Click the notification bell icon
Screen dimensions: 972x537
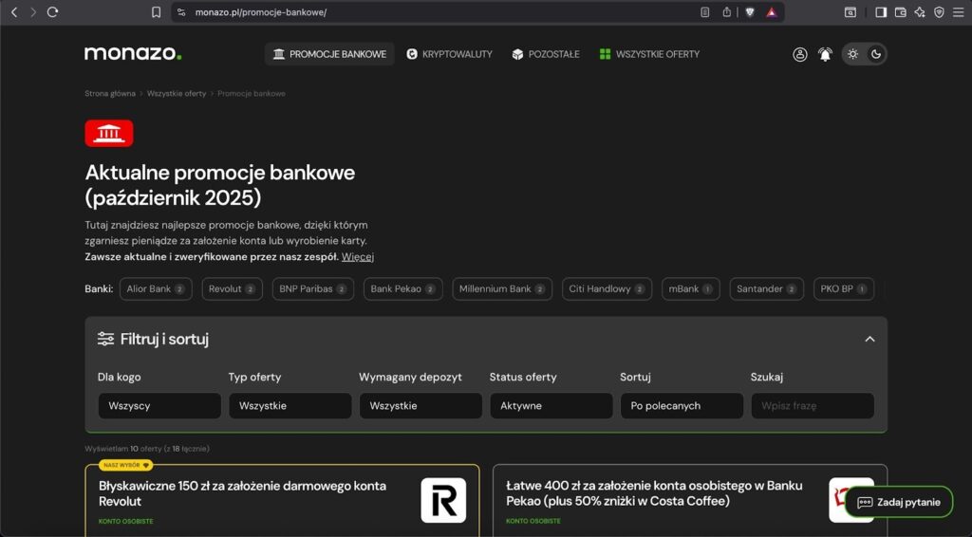[x=825, y=54]
